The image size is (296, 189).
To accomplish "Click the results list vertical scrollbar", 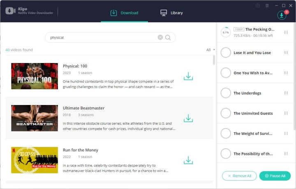I will [214, 60].
